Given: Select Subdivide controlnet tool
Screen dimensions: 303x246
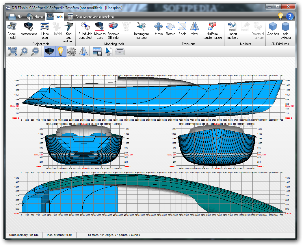Looking at the screenshot, I should pyautogui.click(x=85, y=31).
